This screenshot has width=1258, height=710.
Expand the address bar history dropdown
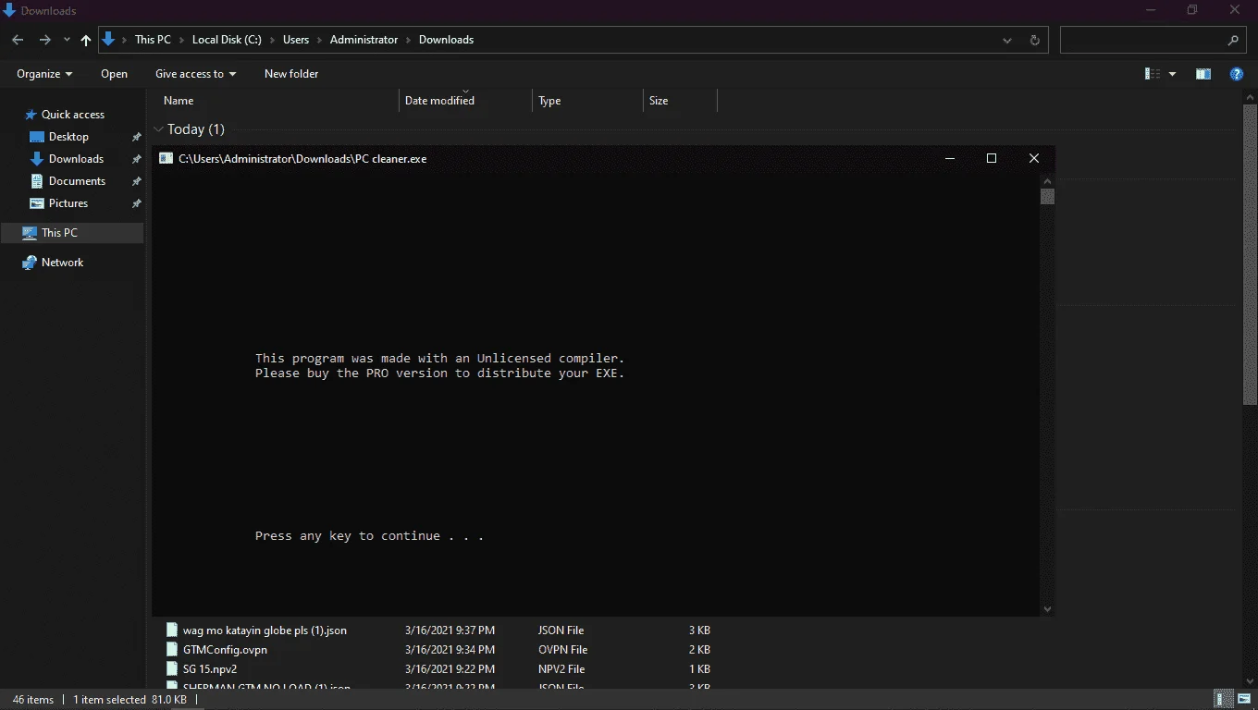click(1007, 40)
